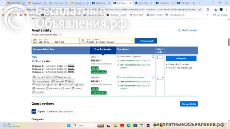This screenshot has width=230, height=129.
Task: Click the calendar icon in the date selector
Action: (35, 41)
